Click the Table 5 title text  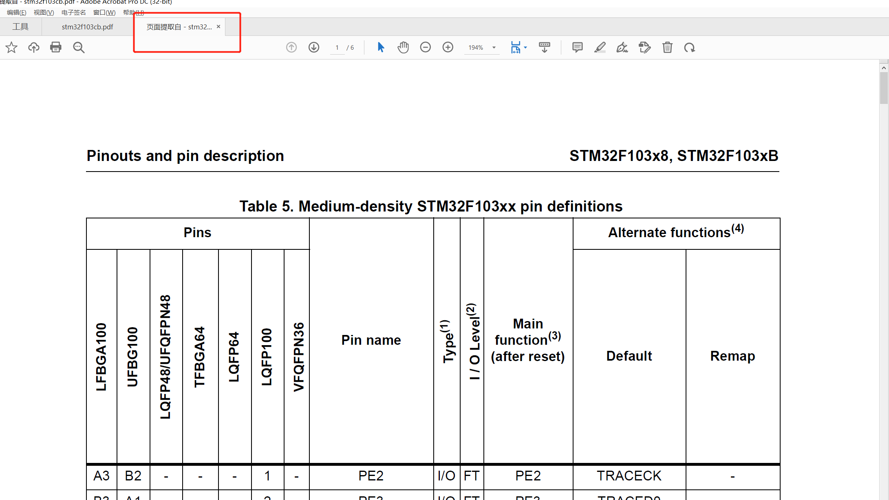pos(431,207)
